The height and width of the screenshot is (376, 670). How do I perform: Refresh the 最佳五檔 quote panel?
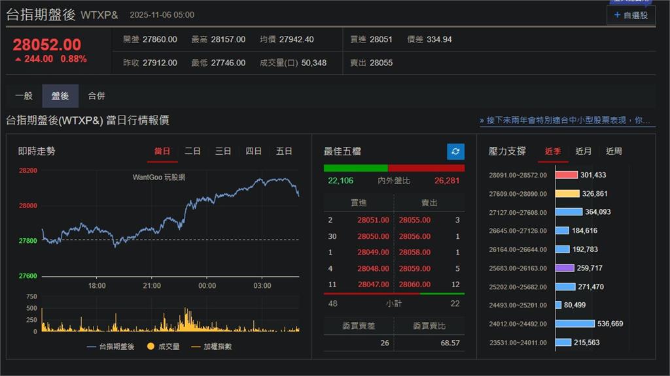455,151
